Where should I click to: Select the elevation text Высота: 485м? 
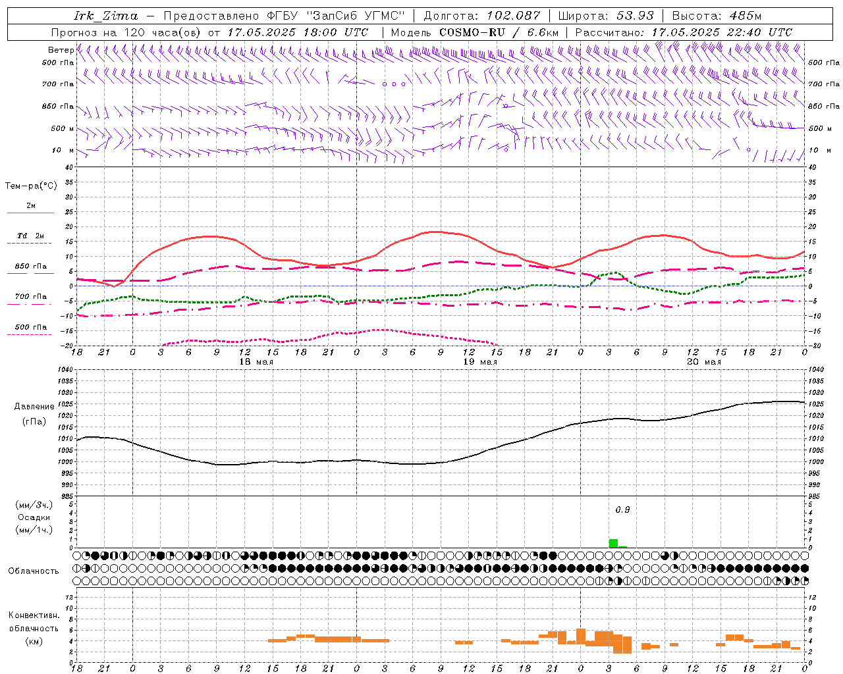(x=717, y=16)
